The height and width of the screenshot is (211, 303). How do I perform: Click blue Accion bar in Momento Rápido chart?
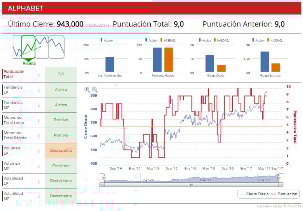tap(157, 60)
